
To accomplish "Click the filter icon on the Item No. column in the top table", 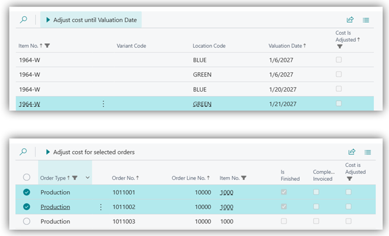I will coord(48,46).
